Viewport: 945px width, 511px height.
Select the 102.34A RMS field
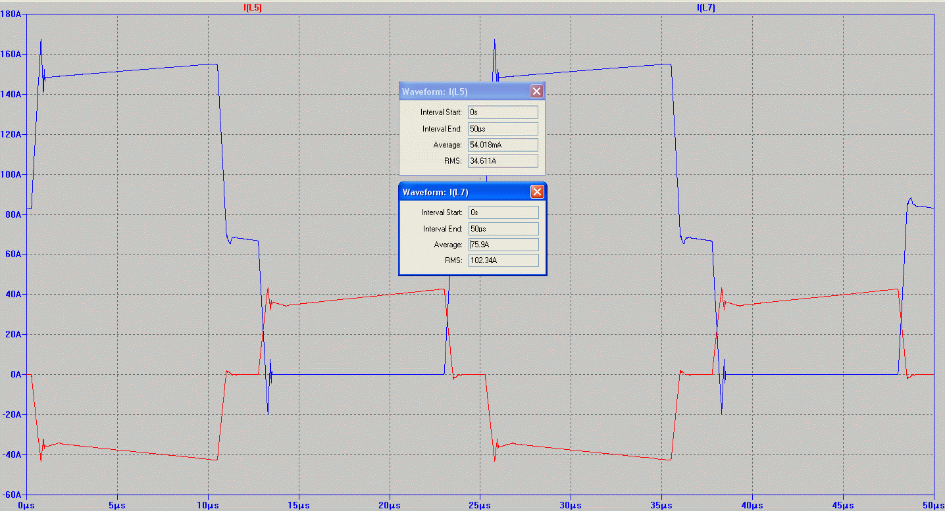pos(503,260)
